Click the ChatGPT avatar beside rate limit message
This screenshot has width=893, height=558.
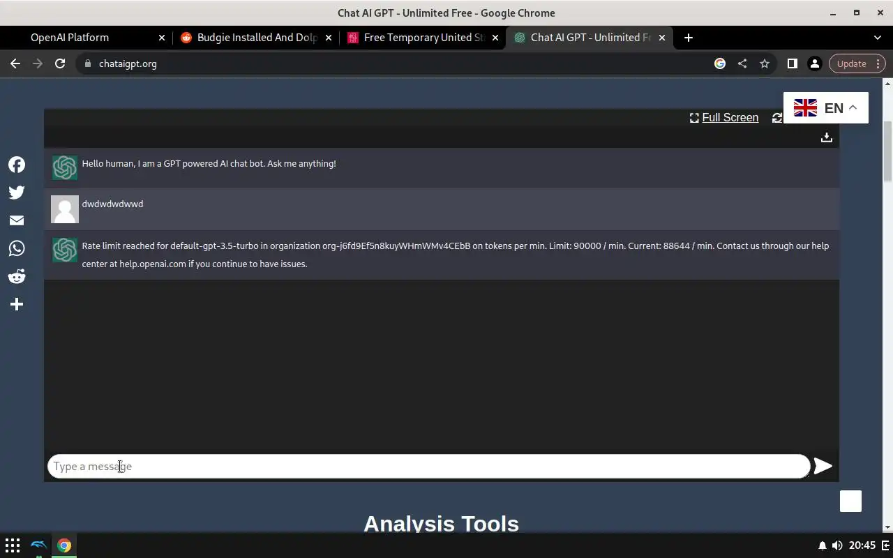[65, 250]
